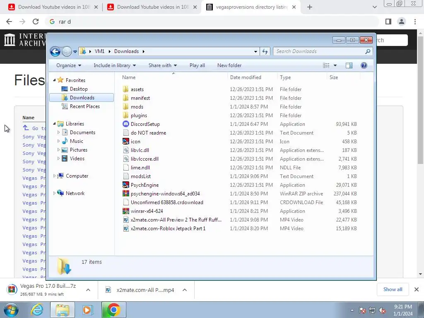Open the Organize dropdown menu
Viewport: 424px width, 318px height.
69,65
